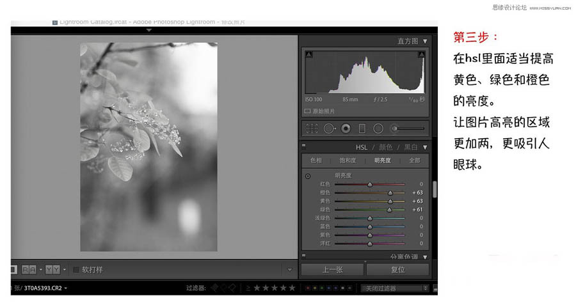Viewport: 576px width, 305px height.
Task: Collapse the HSL panel using its triangle
Action: [x=425, y=147]
